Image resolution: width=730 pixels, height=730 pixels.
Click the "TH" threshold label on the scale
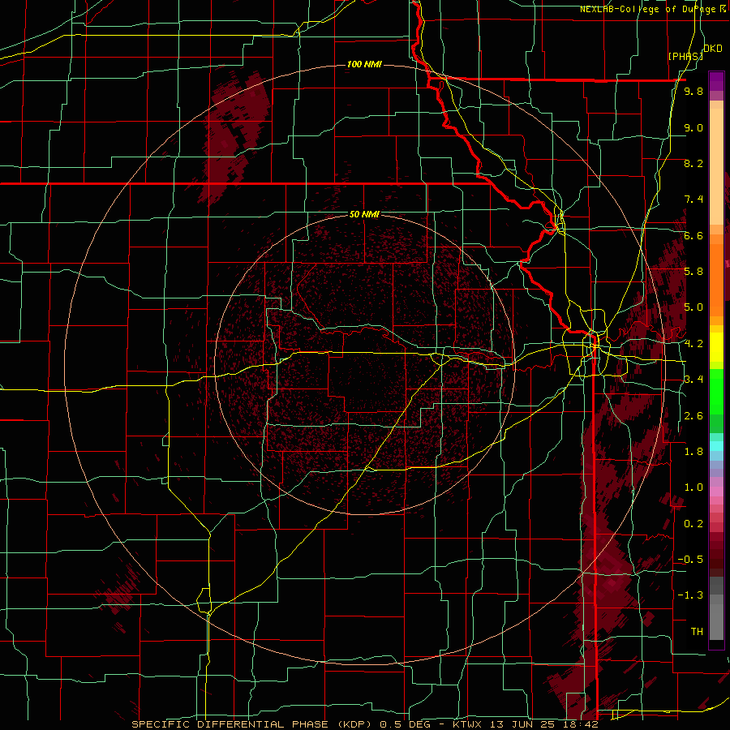tap(697, 632)
